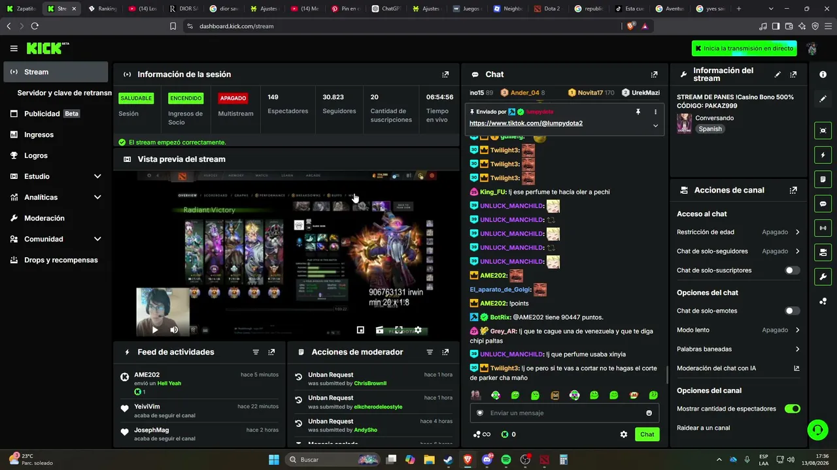837x470 pixels.
Task: Pop out the Acciones de moderador panel
Action: click(x=445, y=352)
